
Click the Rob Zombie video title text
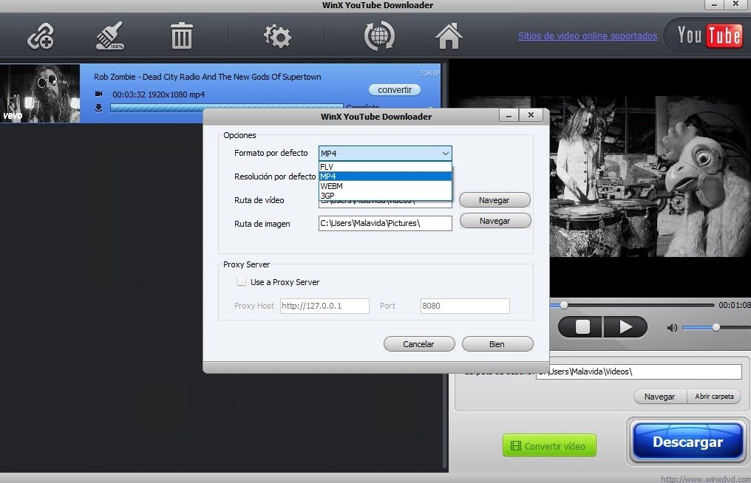click(x=208, y=77)
